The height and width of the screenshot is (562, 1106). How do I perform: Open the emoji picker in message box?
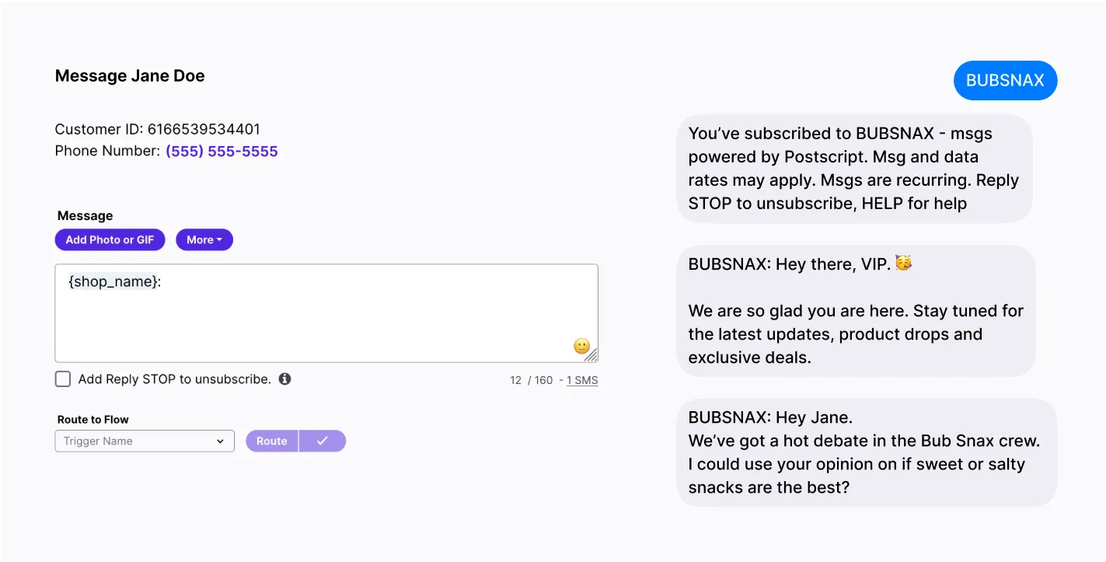click(x=581, y=346)
